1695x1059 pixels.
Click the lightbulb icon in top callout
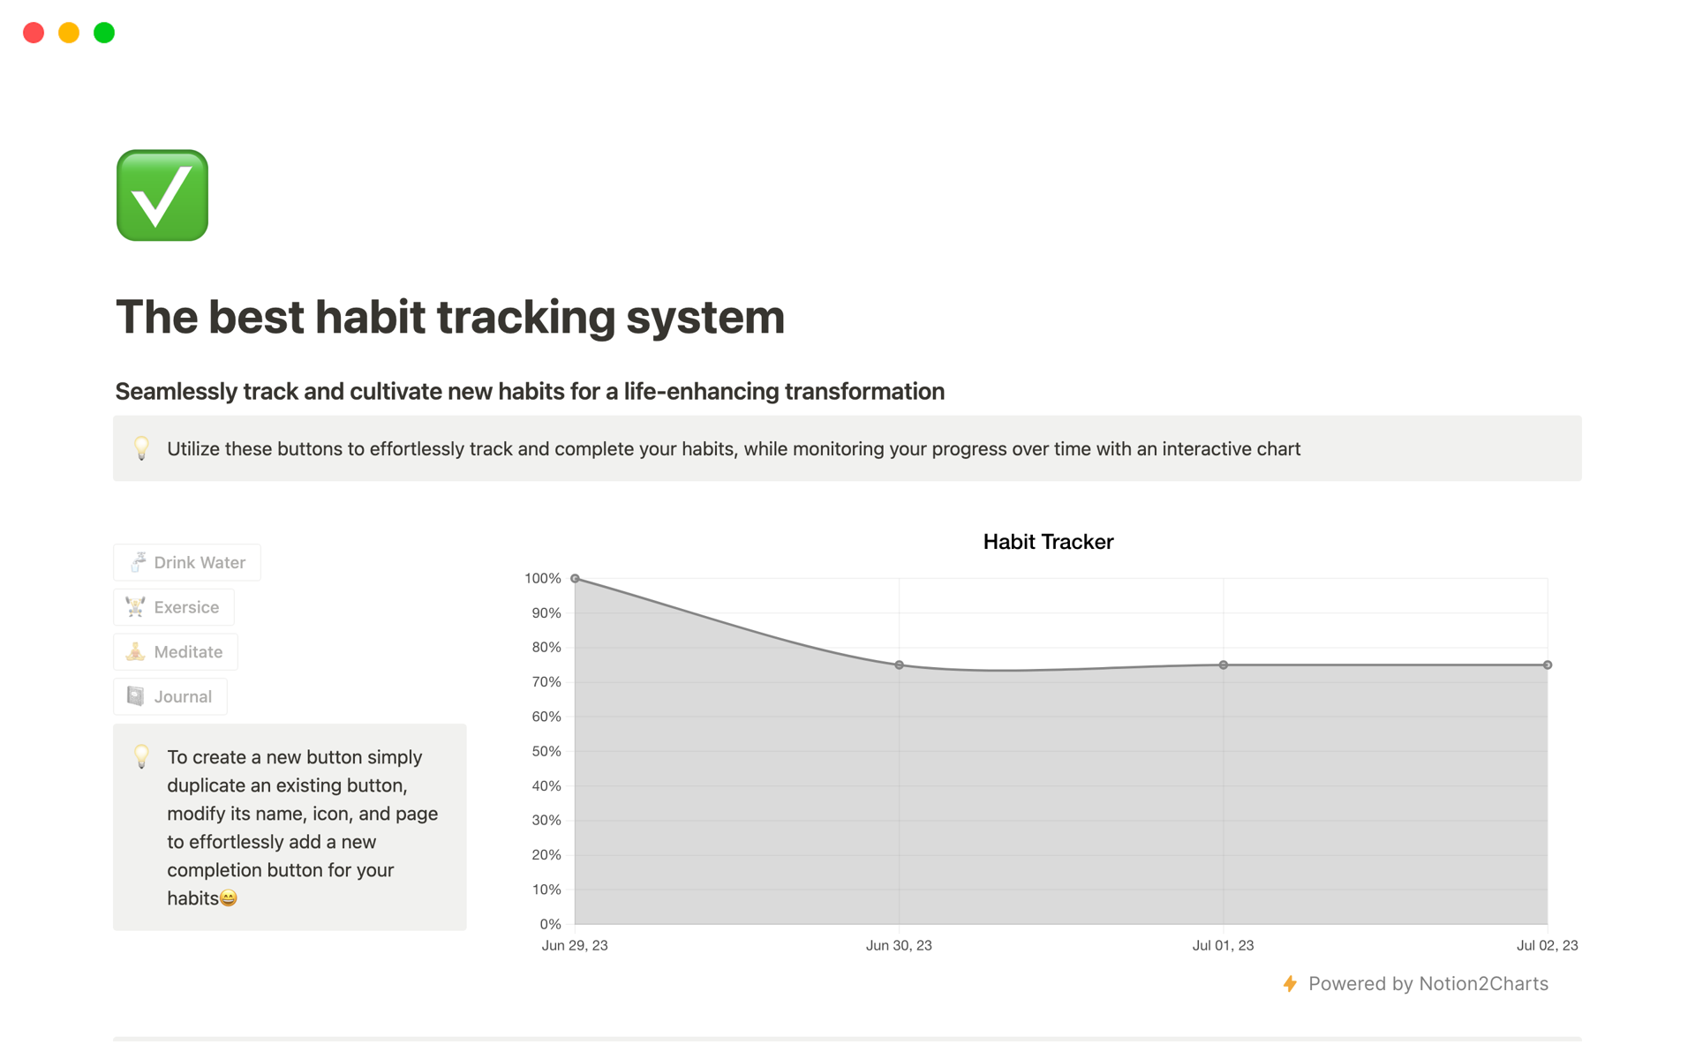click(x=141, y=448)
